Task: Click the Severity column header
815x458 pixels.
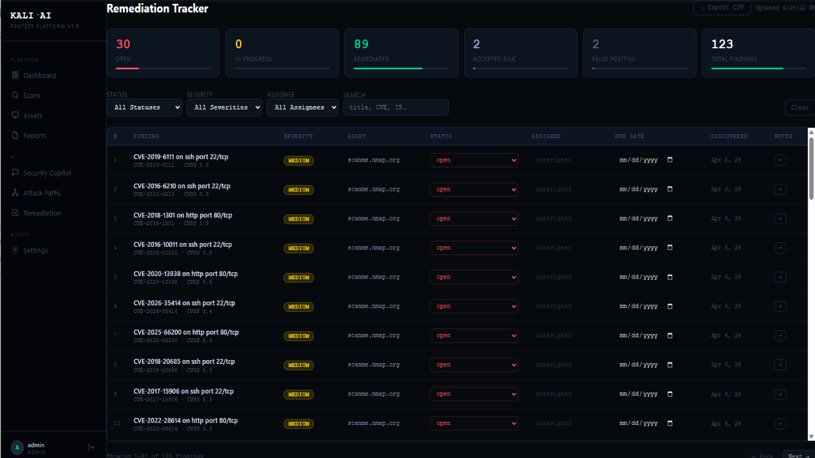Action: pyautogui.click(x=298, y=136)
